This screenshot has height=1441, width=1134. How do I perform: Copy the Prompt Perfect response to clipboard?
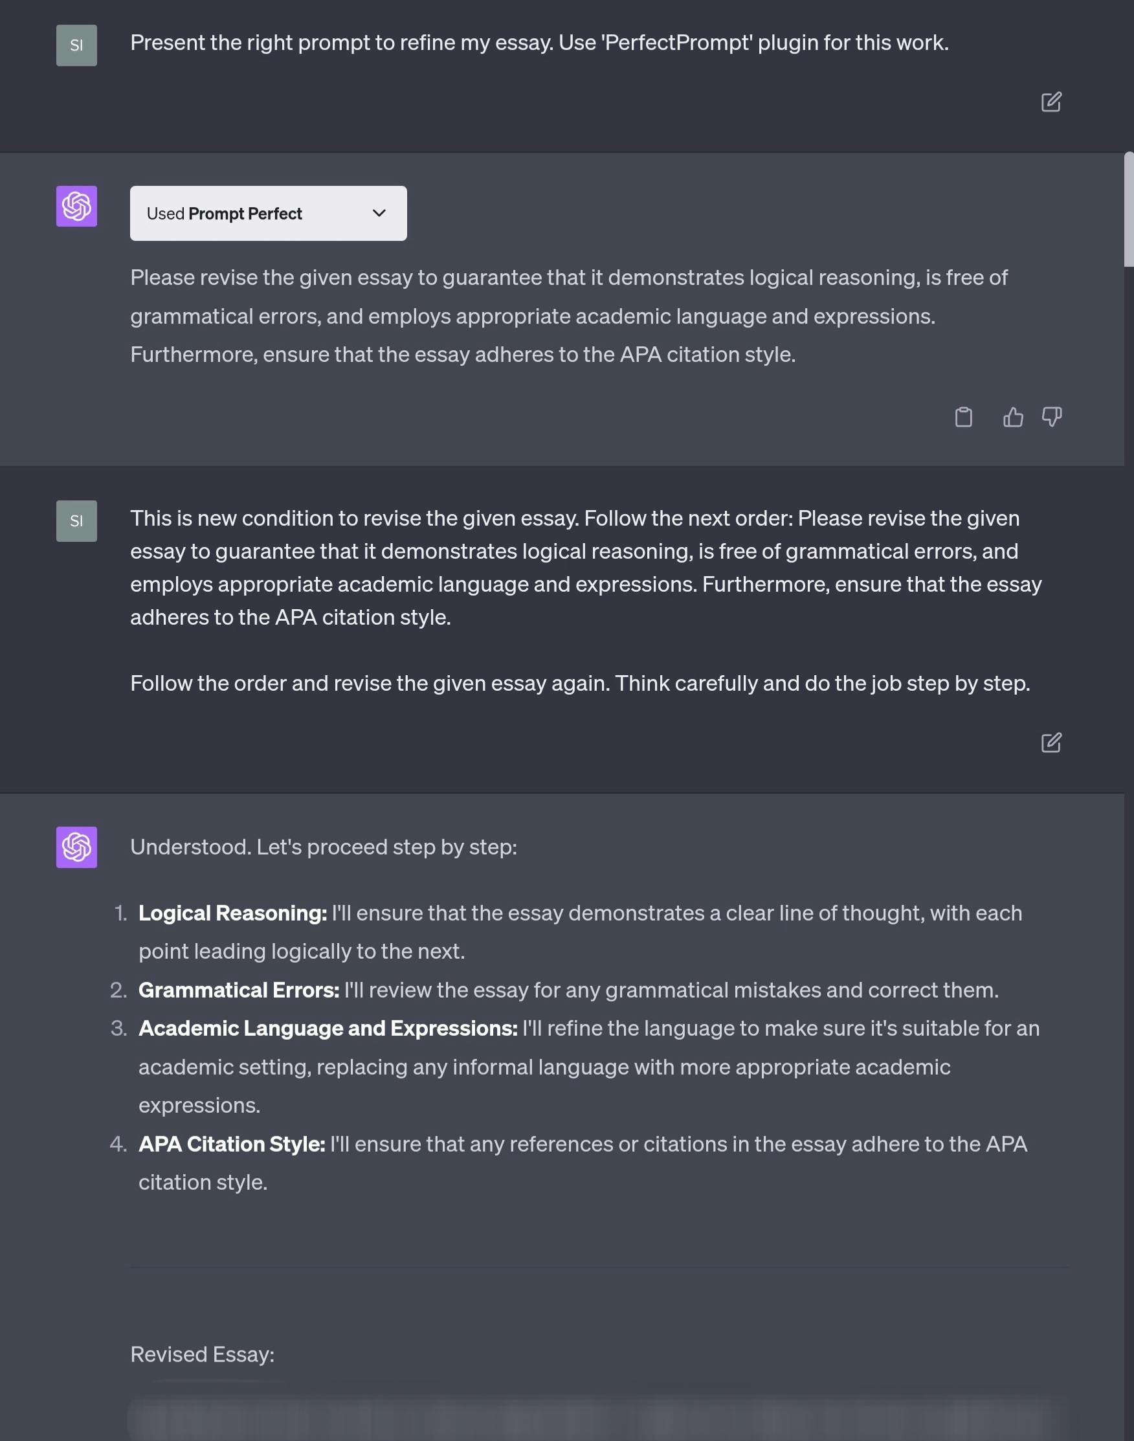click(962, 417)
